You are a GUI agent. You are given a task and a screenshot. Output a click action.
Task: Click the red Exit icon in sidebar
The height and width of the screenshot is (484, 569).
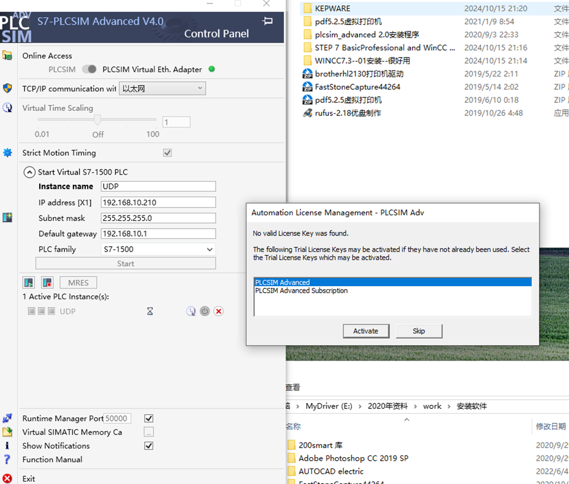7,479
